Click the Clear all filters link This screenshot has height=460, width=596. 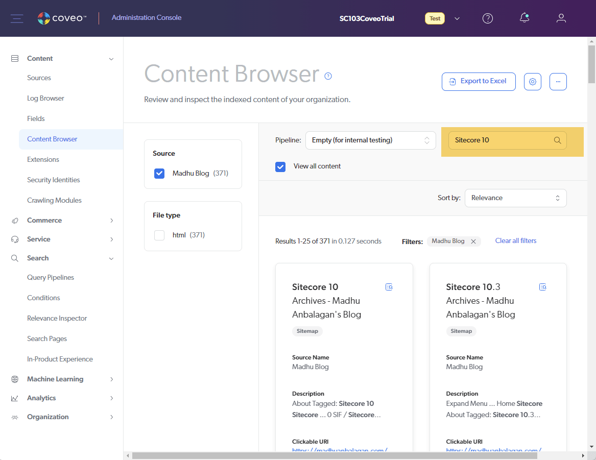pos(516,241)
